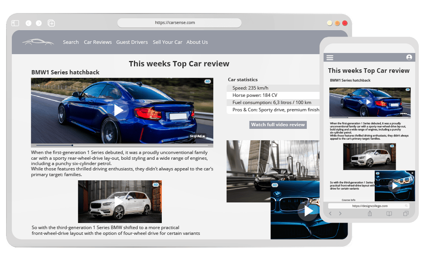Screen dimensions: 427x268
Task: Open the mobile hamburger menu
Action: coord(330,58)
